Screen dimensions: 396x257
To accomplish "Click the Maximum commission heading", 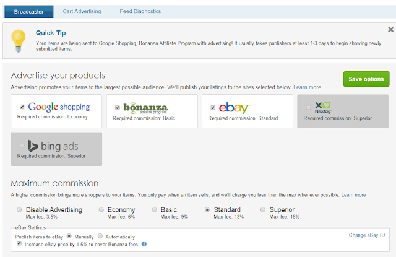I will [54, 183].
